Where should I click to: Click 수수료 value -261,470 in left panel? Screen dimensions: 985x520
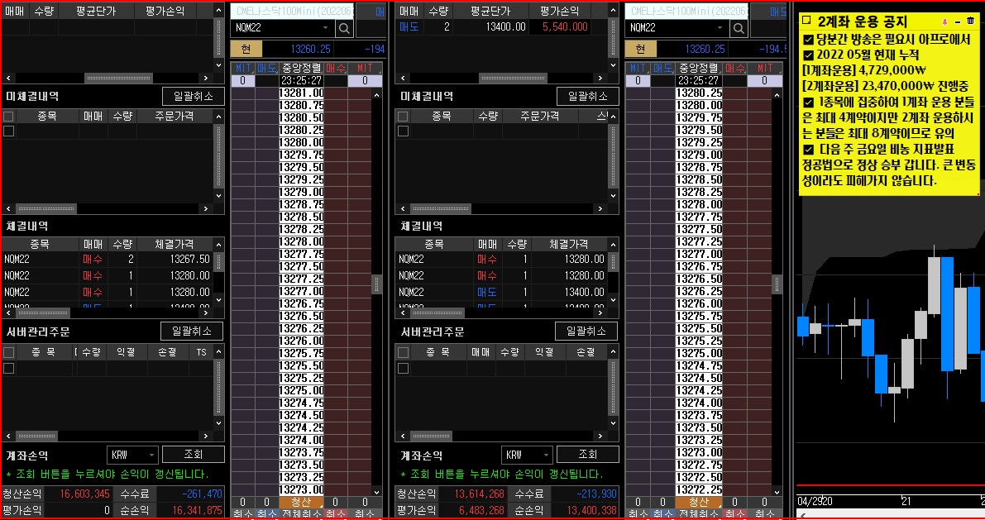(x=202, y=494)
